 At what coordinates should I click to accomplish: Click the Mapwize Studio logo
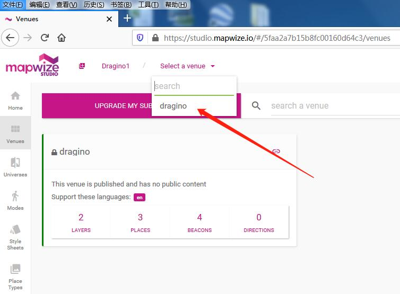32,65
